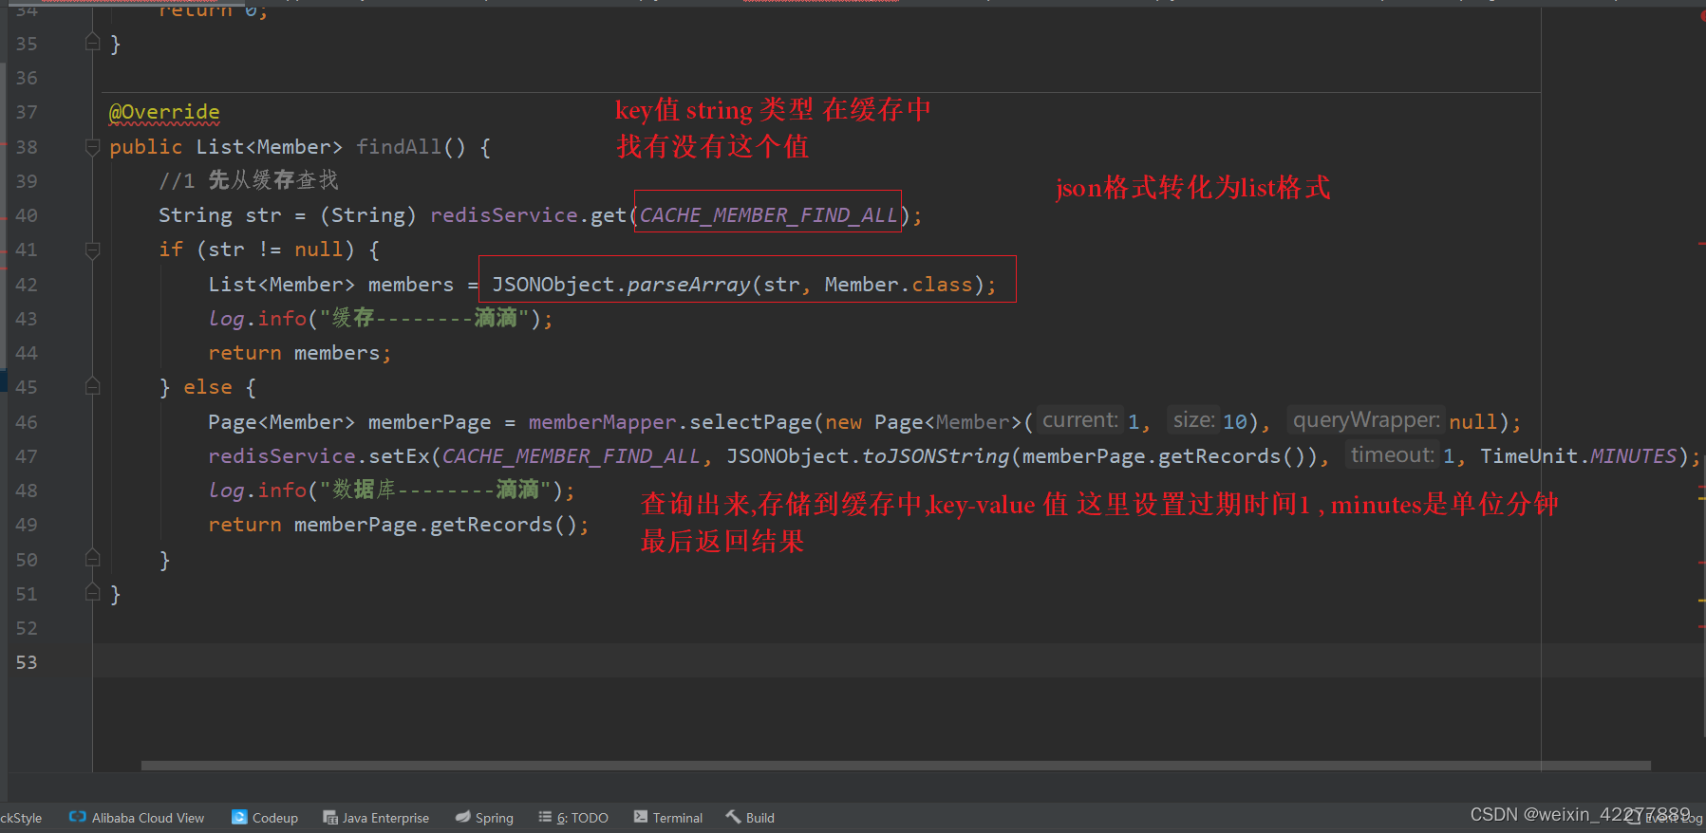Screen dimensions: 1706x833
Task: Click the 'queryWrapper:' parameter hint
Action: [1366, 420]
